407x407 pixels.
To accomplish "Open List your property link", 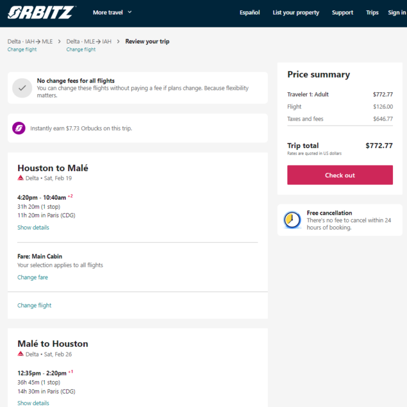I will [x=296, y=12].
